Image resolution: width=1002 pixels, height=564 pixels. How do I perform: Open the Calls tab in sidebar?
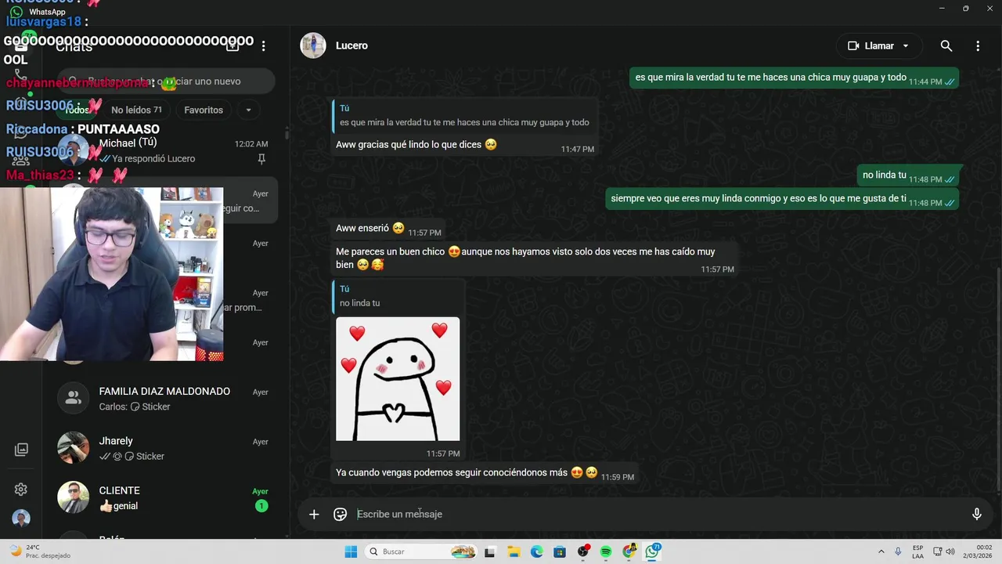pyautogui.click(x=21, y=75)
